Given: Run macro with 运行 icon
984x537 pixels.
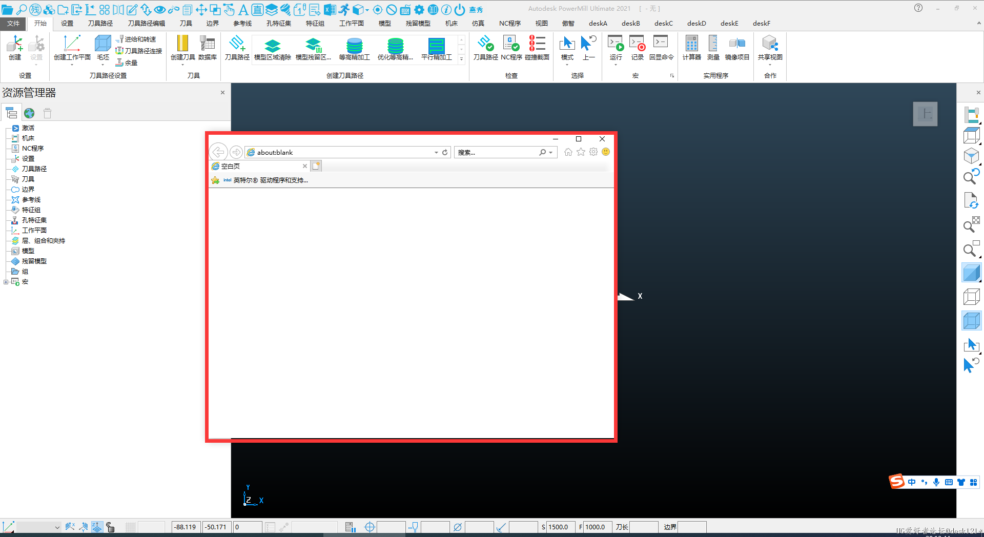Looking at the screenshot, I should point(616,47).
